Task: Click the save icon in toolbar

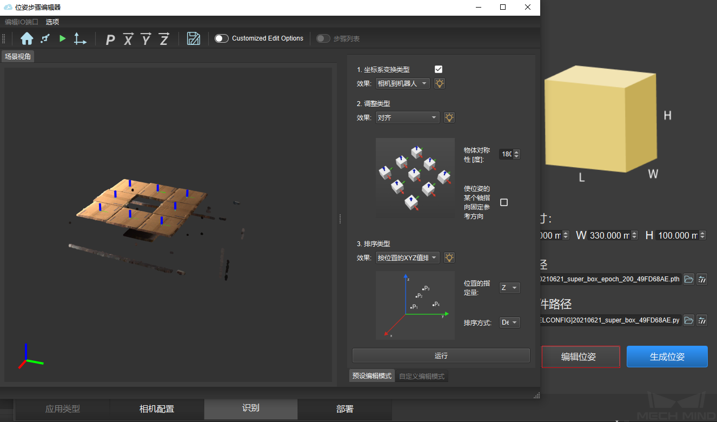Action: pos(194,38)
